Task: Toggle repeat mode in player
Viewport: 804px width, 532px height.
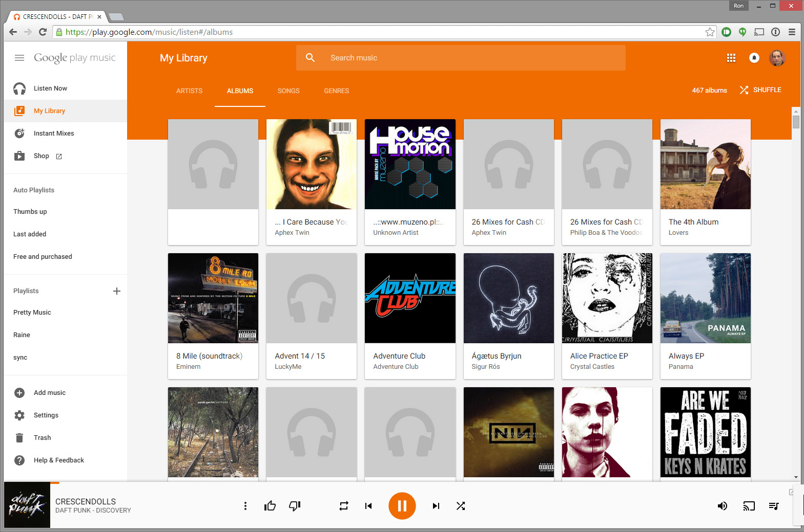Action: click(344, 506)
